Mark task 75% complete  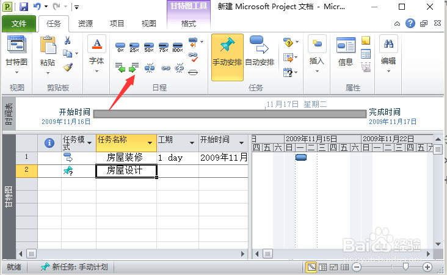163,47
